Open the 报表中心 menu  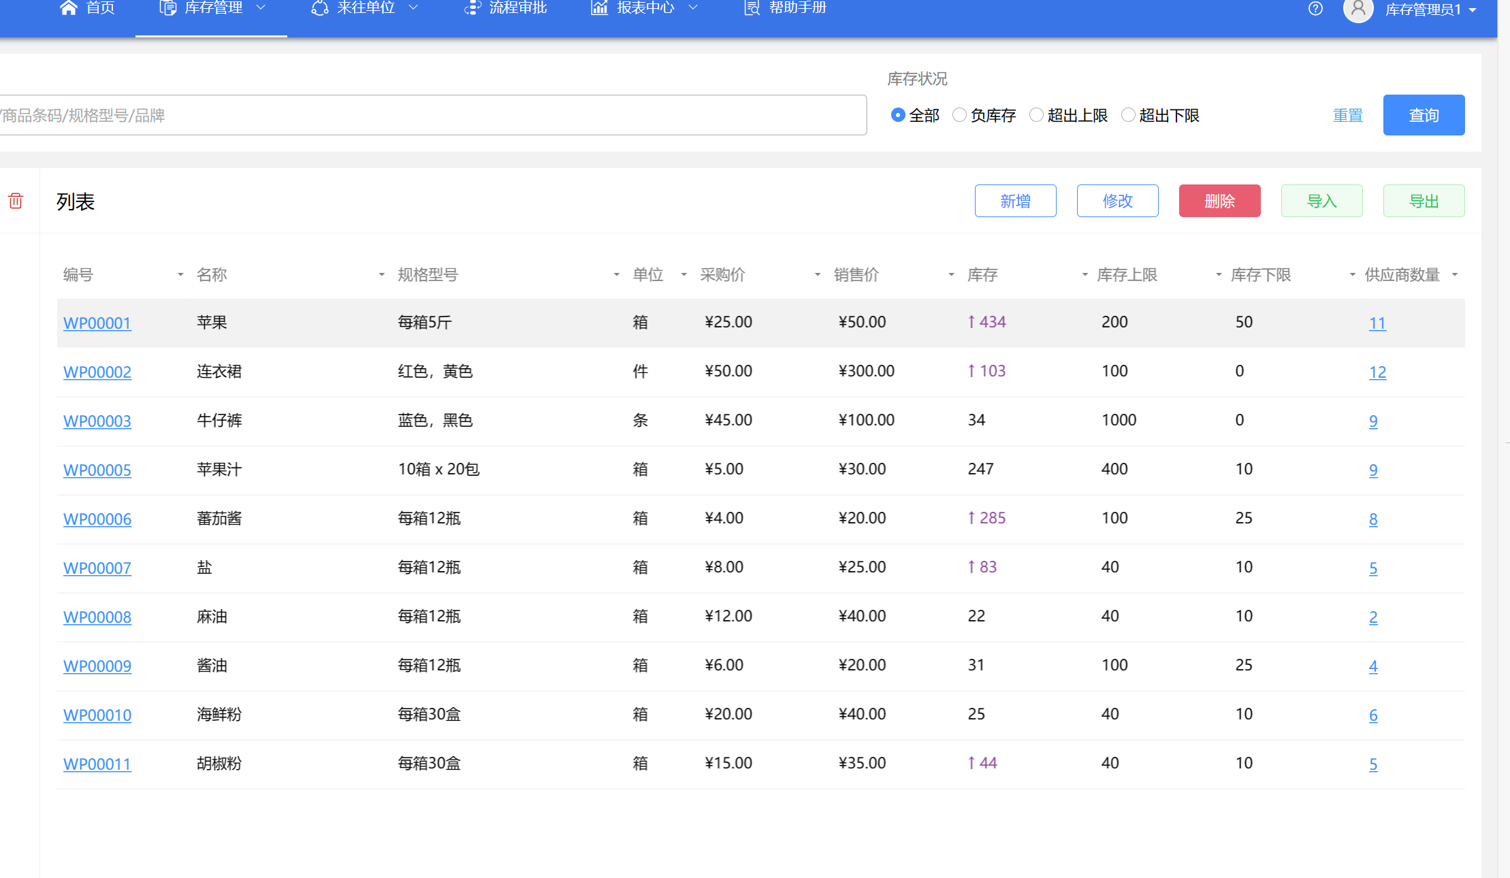tap(646, 7)
